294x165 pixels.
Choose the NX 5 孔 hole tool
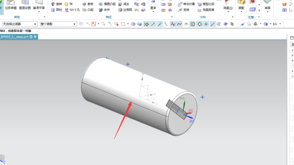tap(72, 10)
